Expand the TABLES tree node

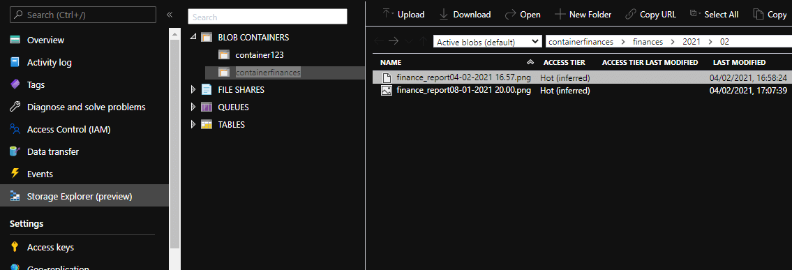(x=193, y=125)
